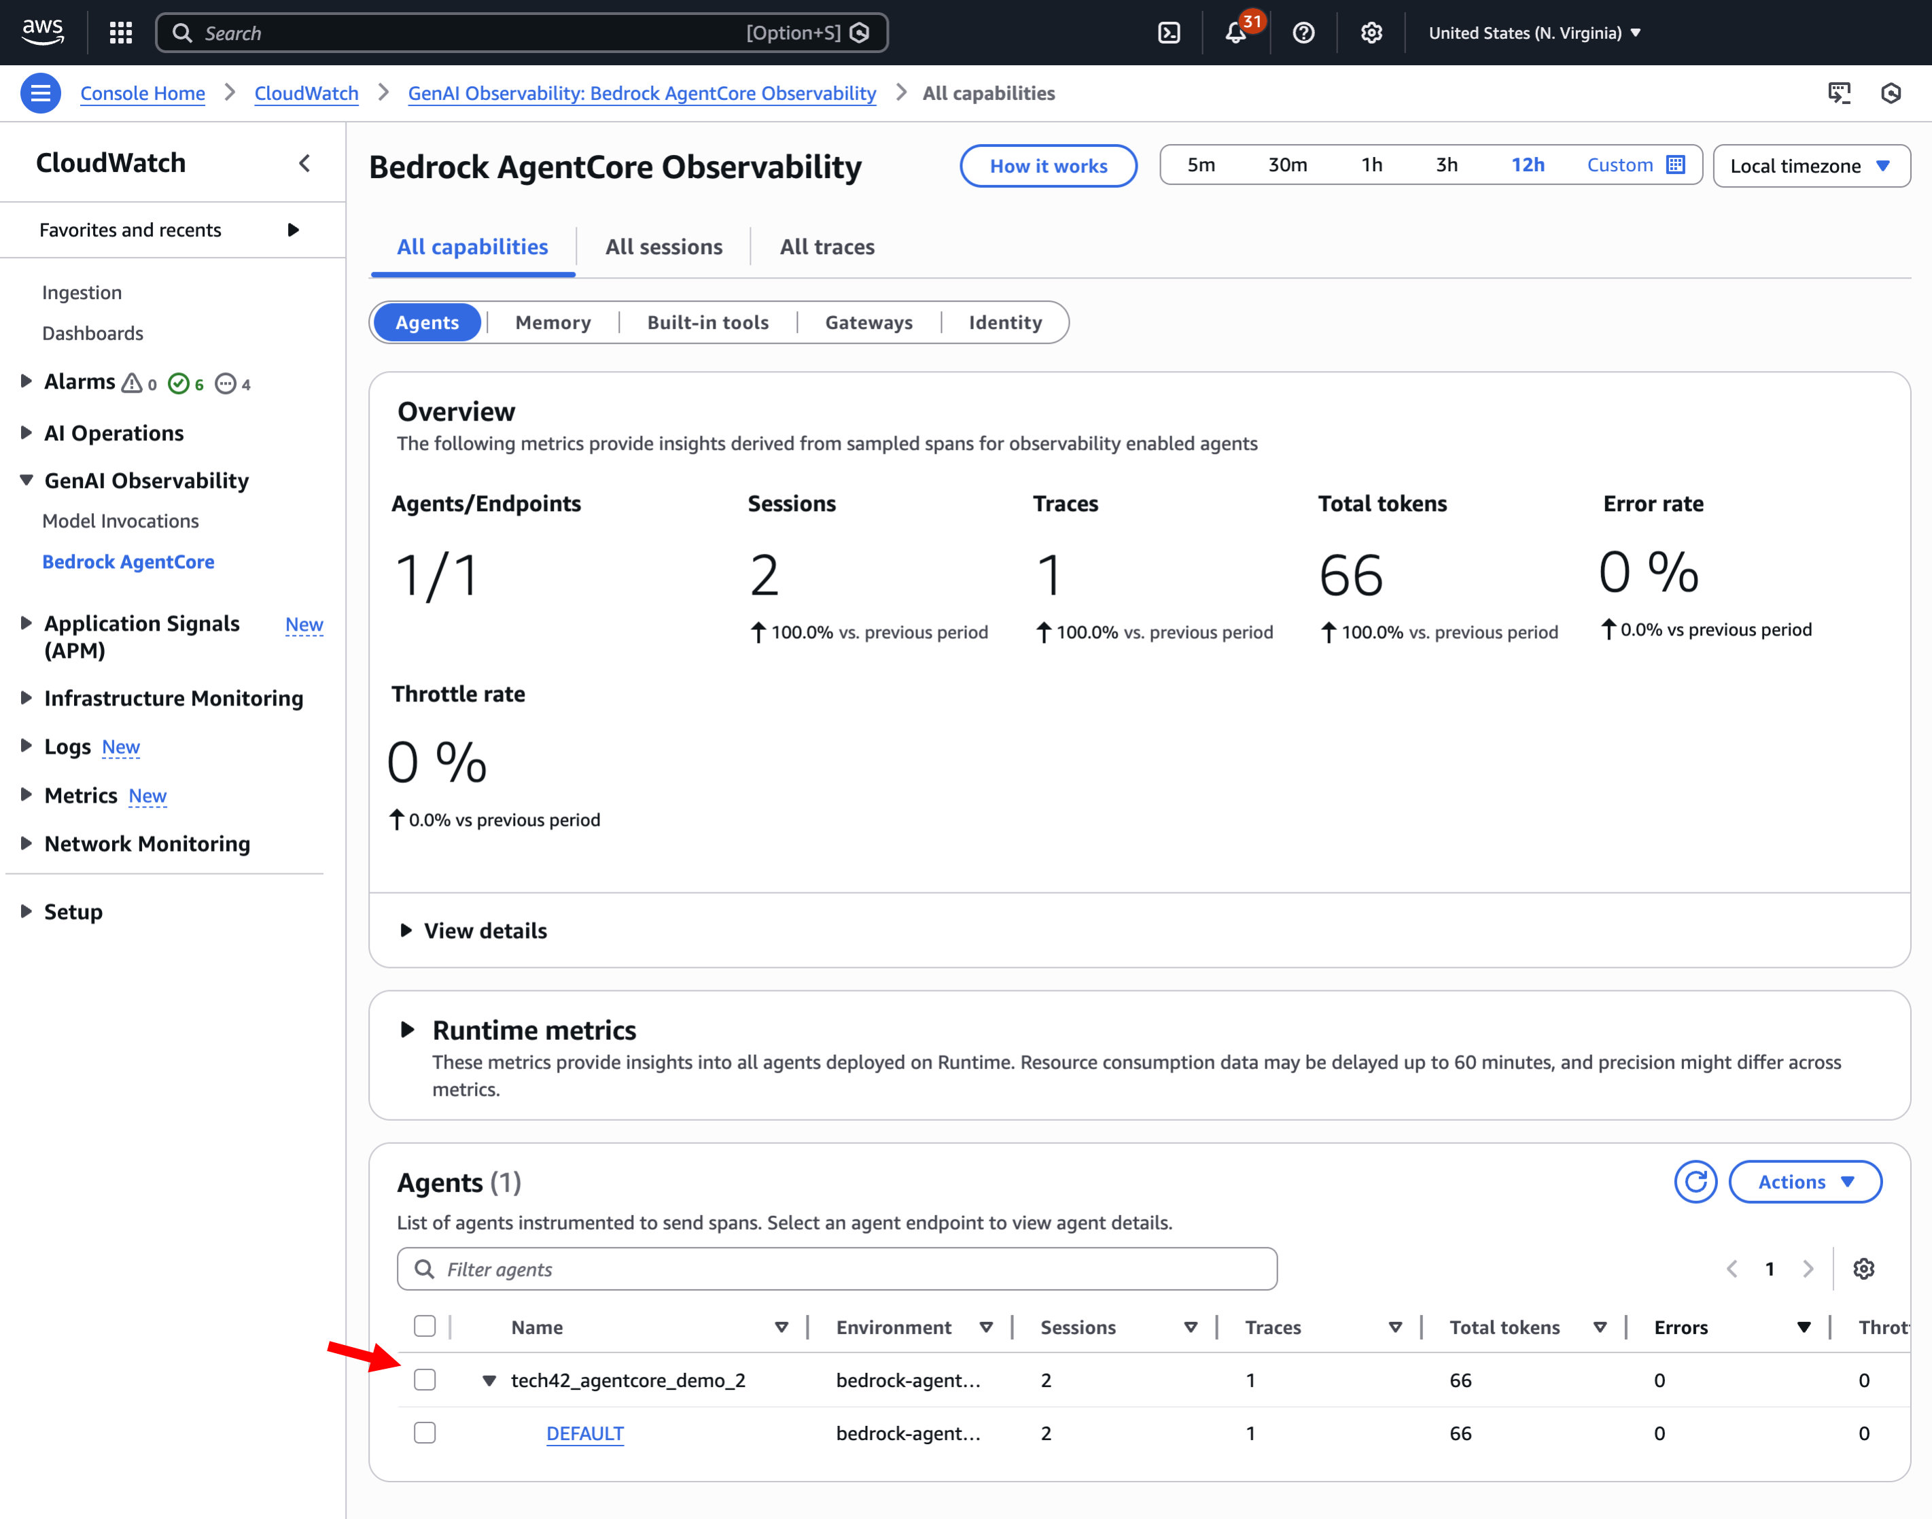Switch to the All sessions tab
Screen dimensions: 1932x1519
[x=663, y=247]
